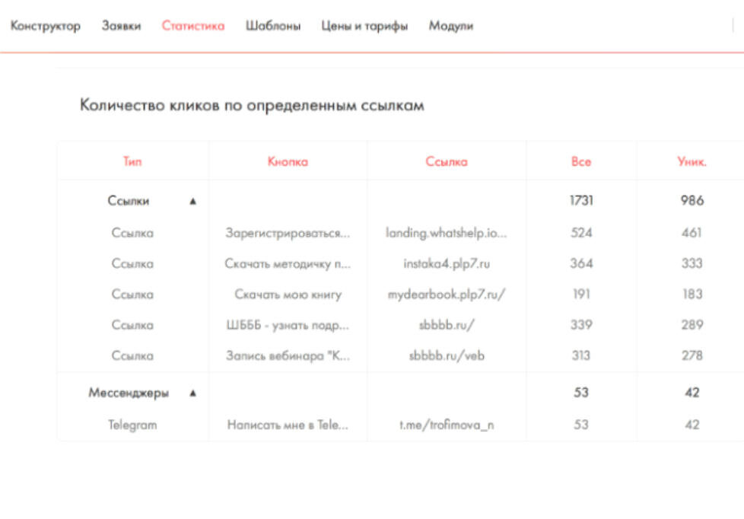The height and width of the screenshot is (519, 744).
Task: Open the landing.whatshelp.io link
Action: pos(447,233)
